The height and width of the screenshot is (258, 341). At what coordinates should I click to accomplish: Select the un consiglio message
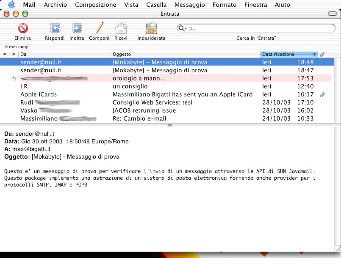167,86
